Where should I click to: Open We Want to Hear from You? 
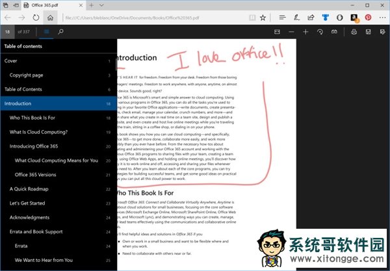pos(58,260)
